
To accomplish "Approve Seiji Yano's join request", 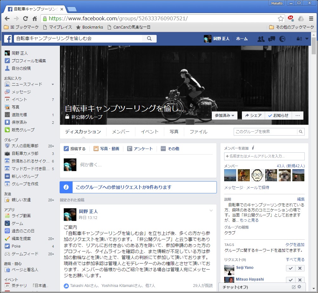I will [x=291, y=268].
